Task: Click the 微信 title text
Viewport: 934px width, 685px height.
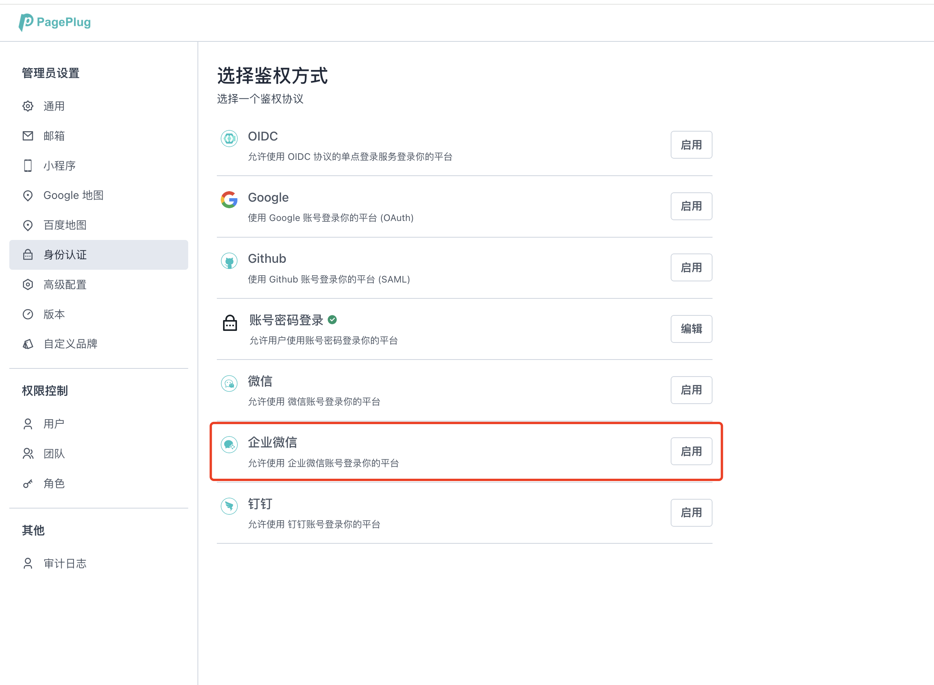Action: tap(260, 381)
